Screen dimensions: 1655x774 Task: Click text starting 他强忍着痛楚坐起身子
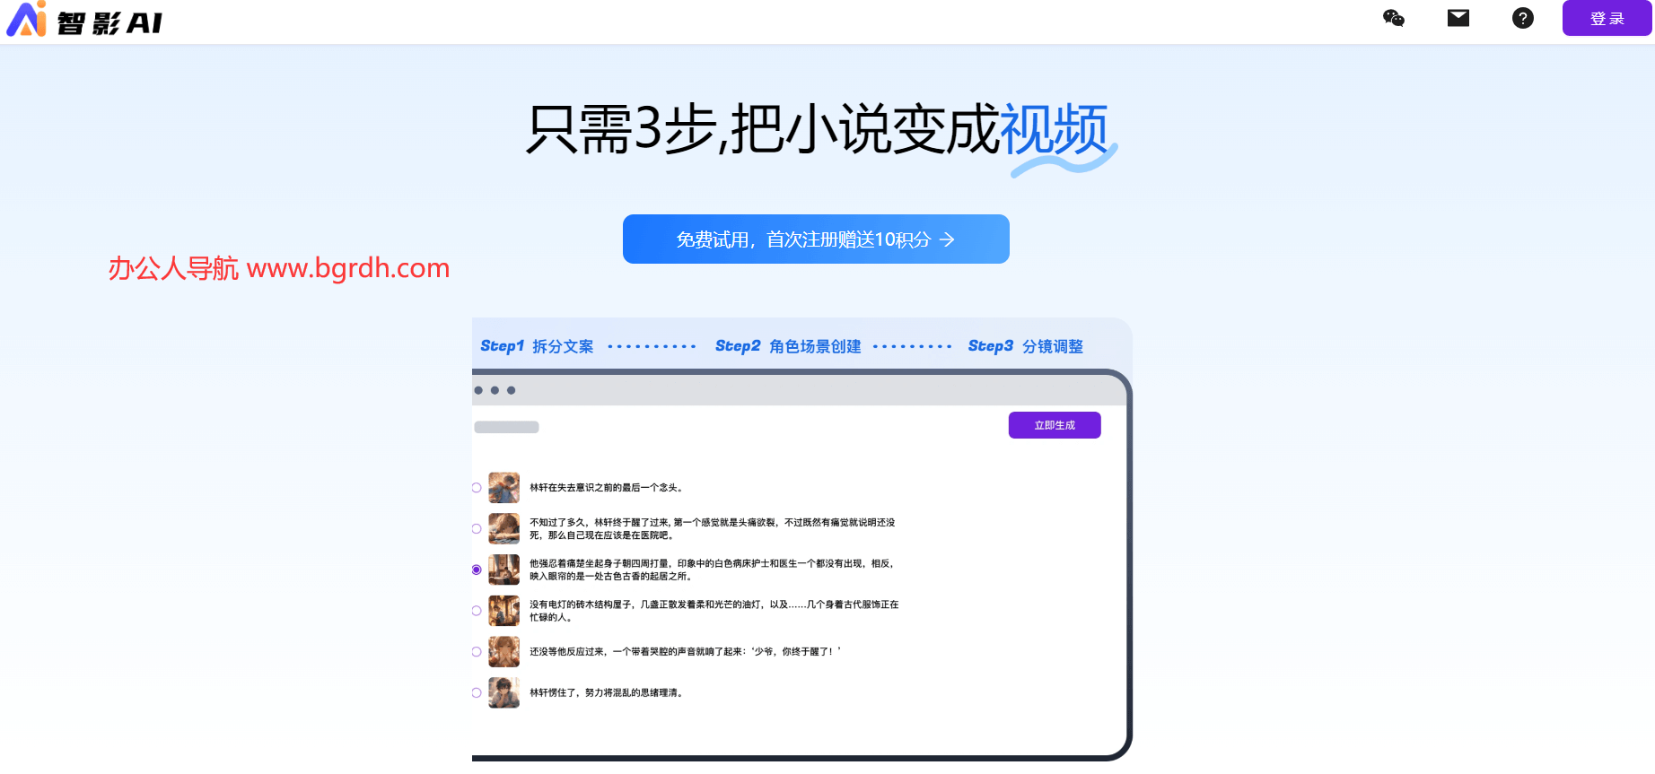point(712,570)
